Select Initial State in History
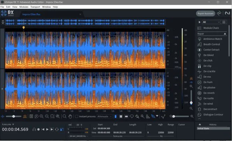This screenshot has width=232, height=141. pyautogui.click(x=203, y=128)
